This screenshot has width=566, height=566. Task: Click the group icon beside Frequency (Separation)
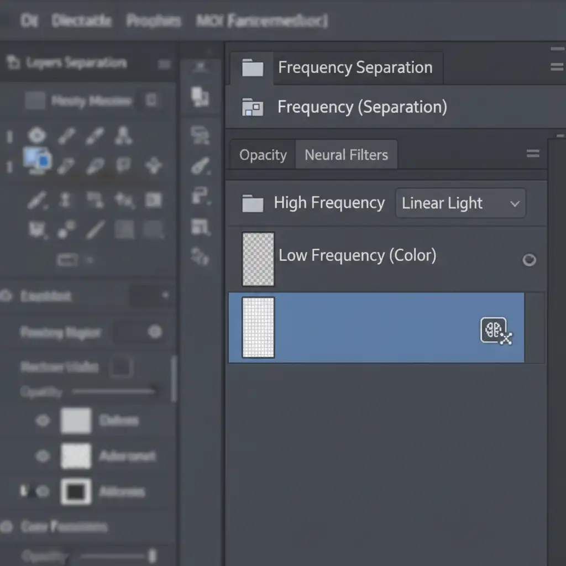[x=253, y=107]
